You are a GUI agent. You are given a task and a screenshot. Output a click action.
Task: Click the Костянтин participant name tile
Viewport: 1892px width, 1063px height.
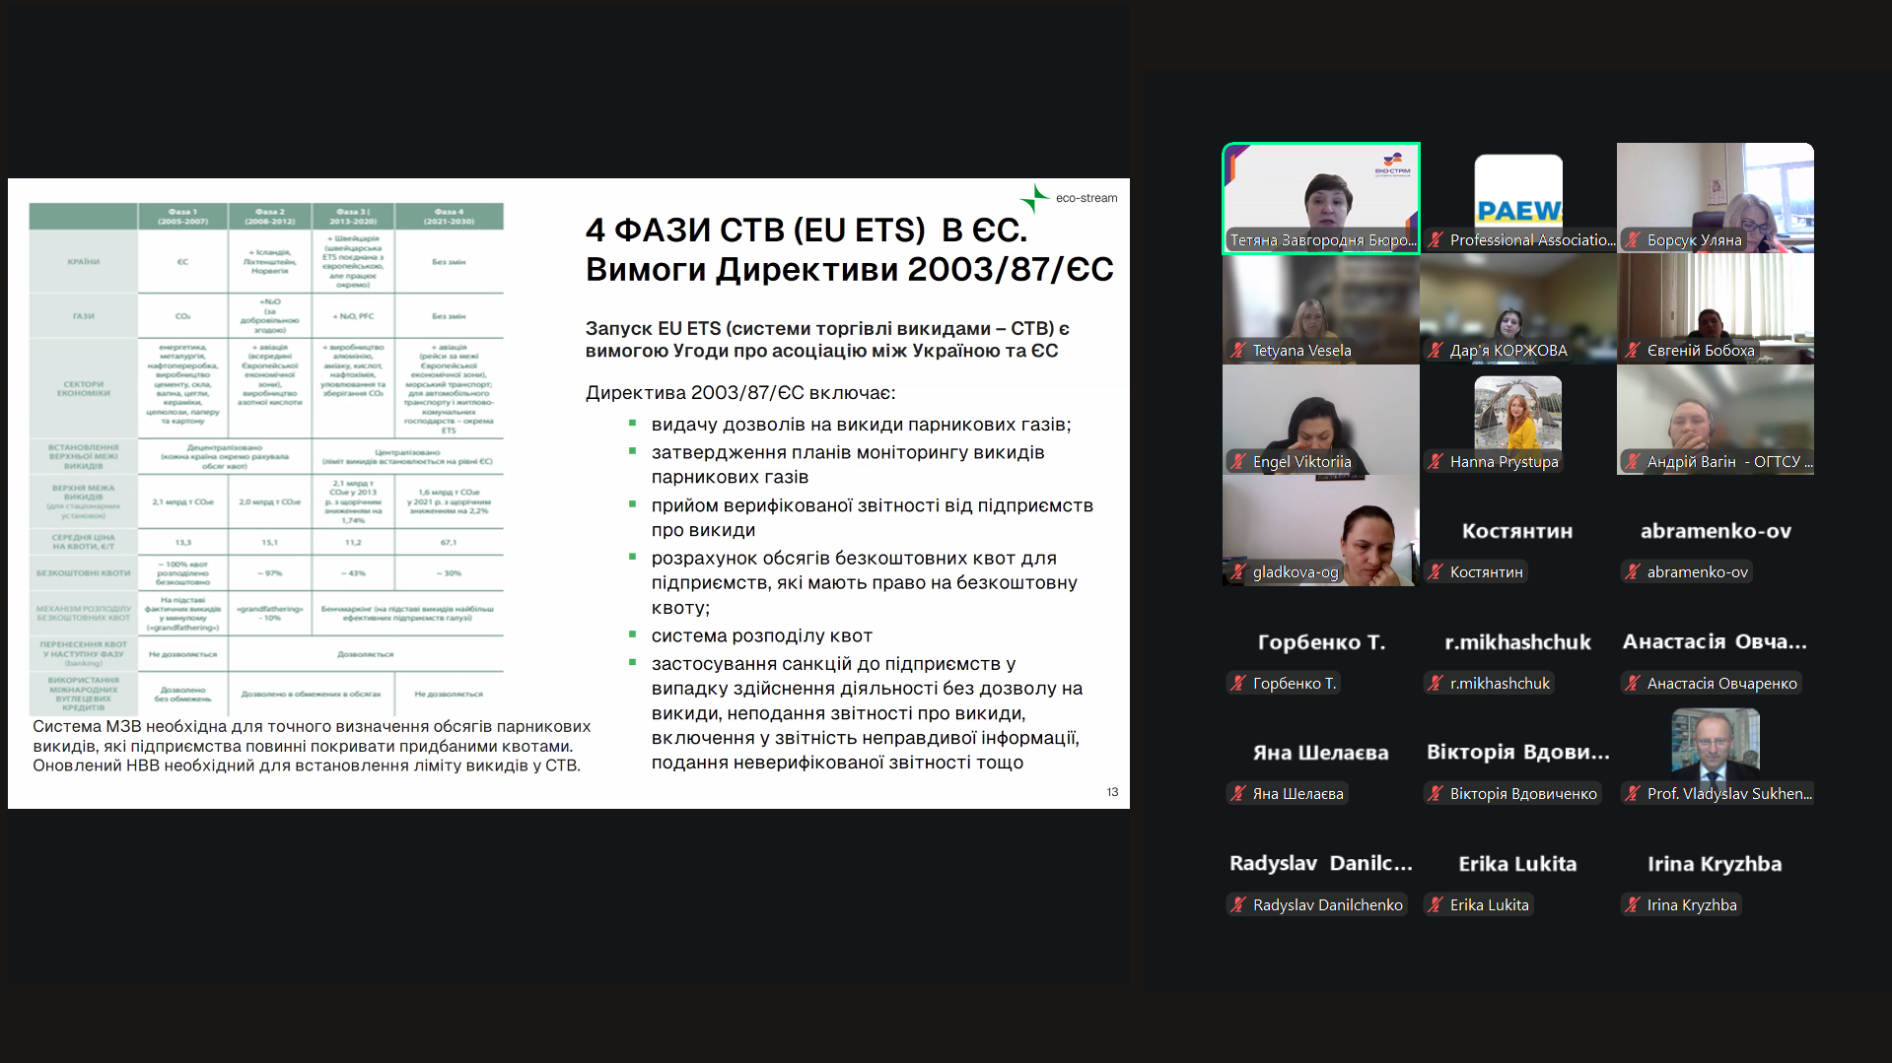[1517, 531]
